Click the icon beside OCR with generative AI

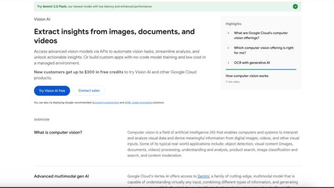pos(228,63)
